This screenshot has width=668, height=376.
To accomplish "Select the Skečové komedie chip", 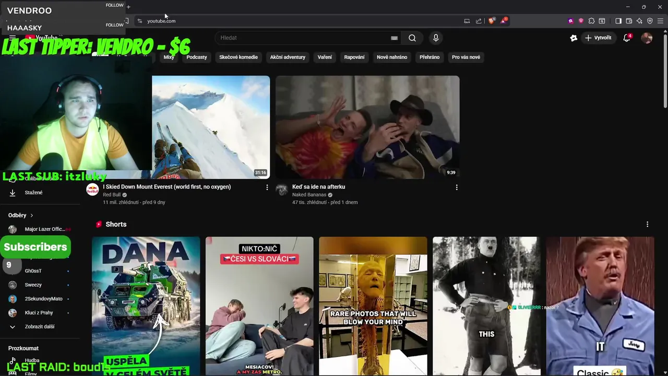I will 238,57.
